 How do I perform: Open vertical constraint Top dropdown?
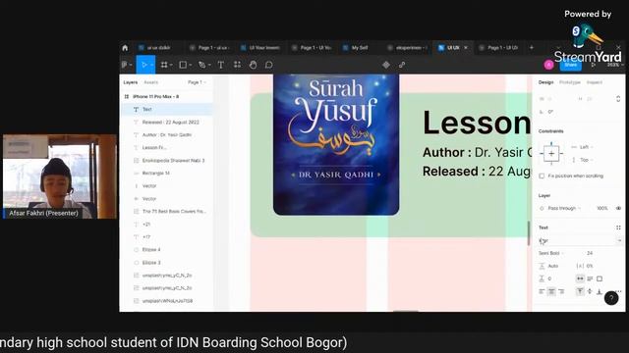587,160
